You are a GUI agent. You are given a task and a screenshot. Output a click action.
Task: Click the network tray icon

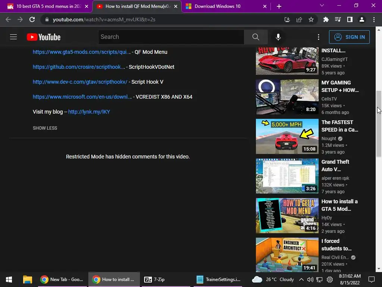tap(319, 280)
